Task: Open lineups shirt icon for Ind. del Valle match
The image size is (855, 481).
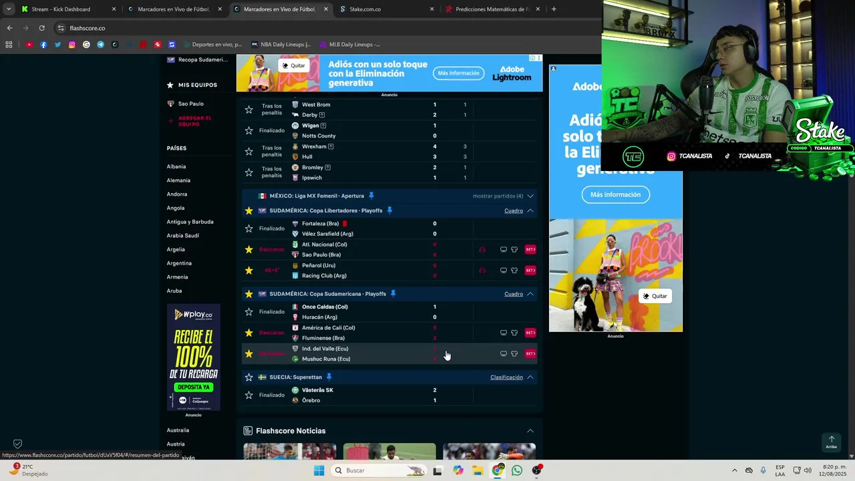Action: [514, 353]
